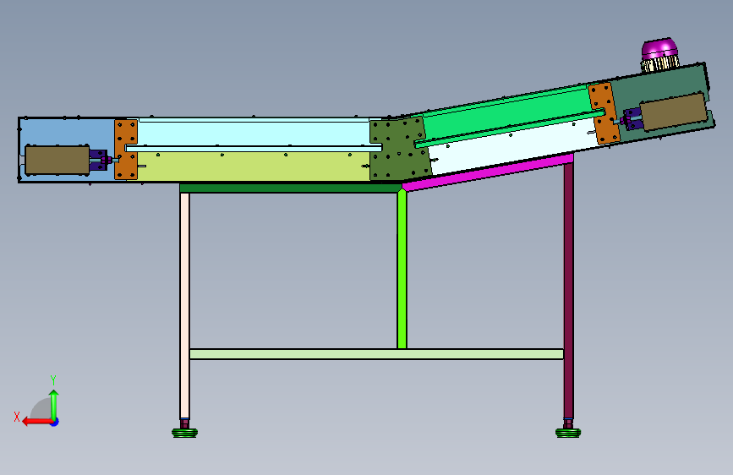The height and width of the screenshot is (475, 733).
Task: Select the white lower panel of the inclined section
Action: pos(513,146)
